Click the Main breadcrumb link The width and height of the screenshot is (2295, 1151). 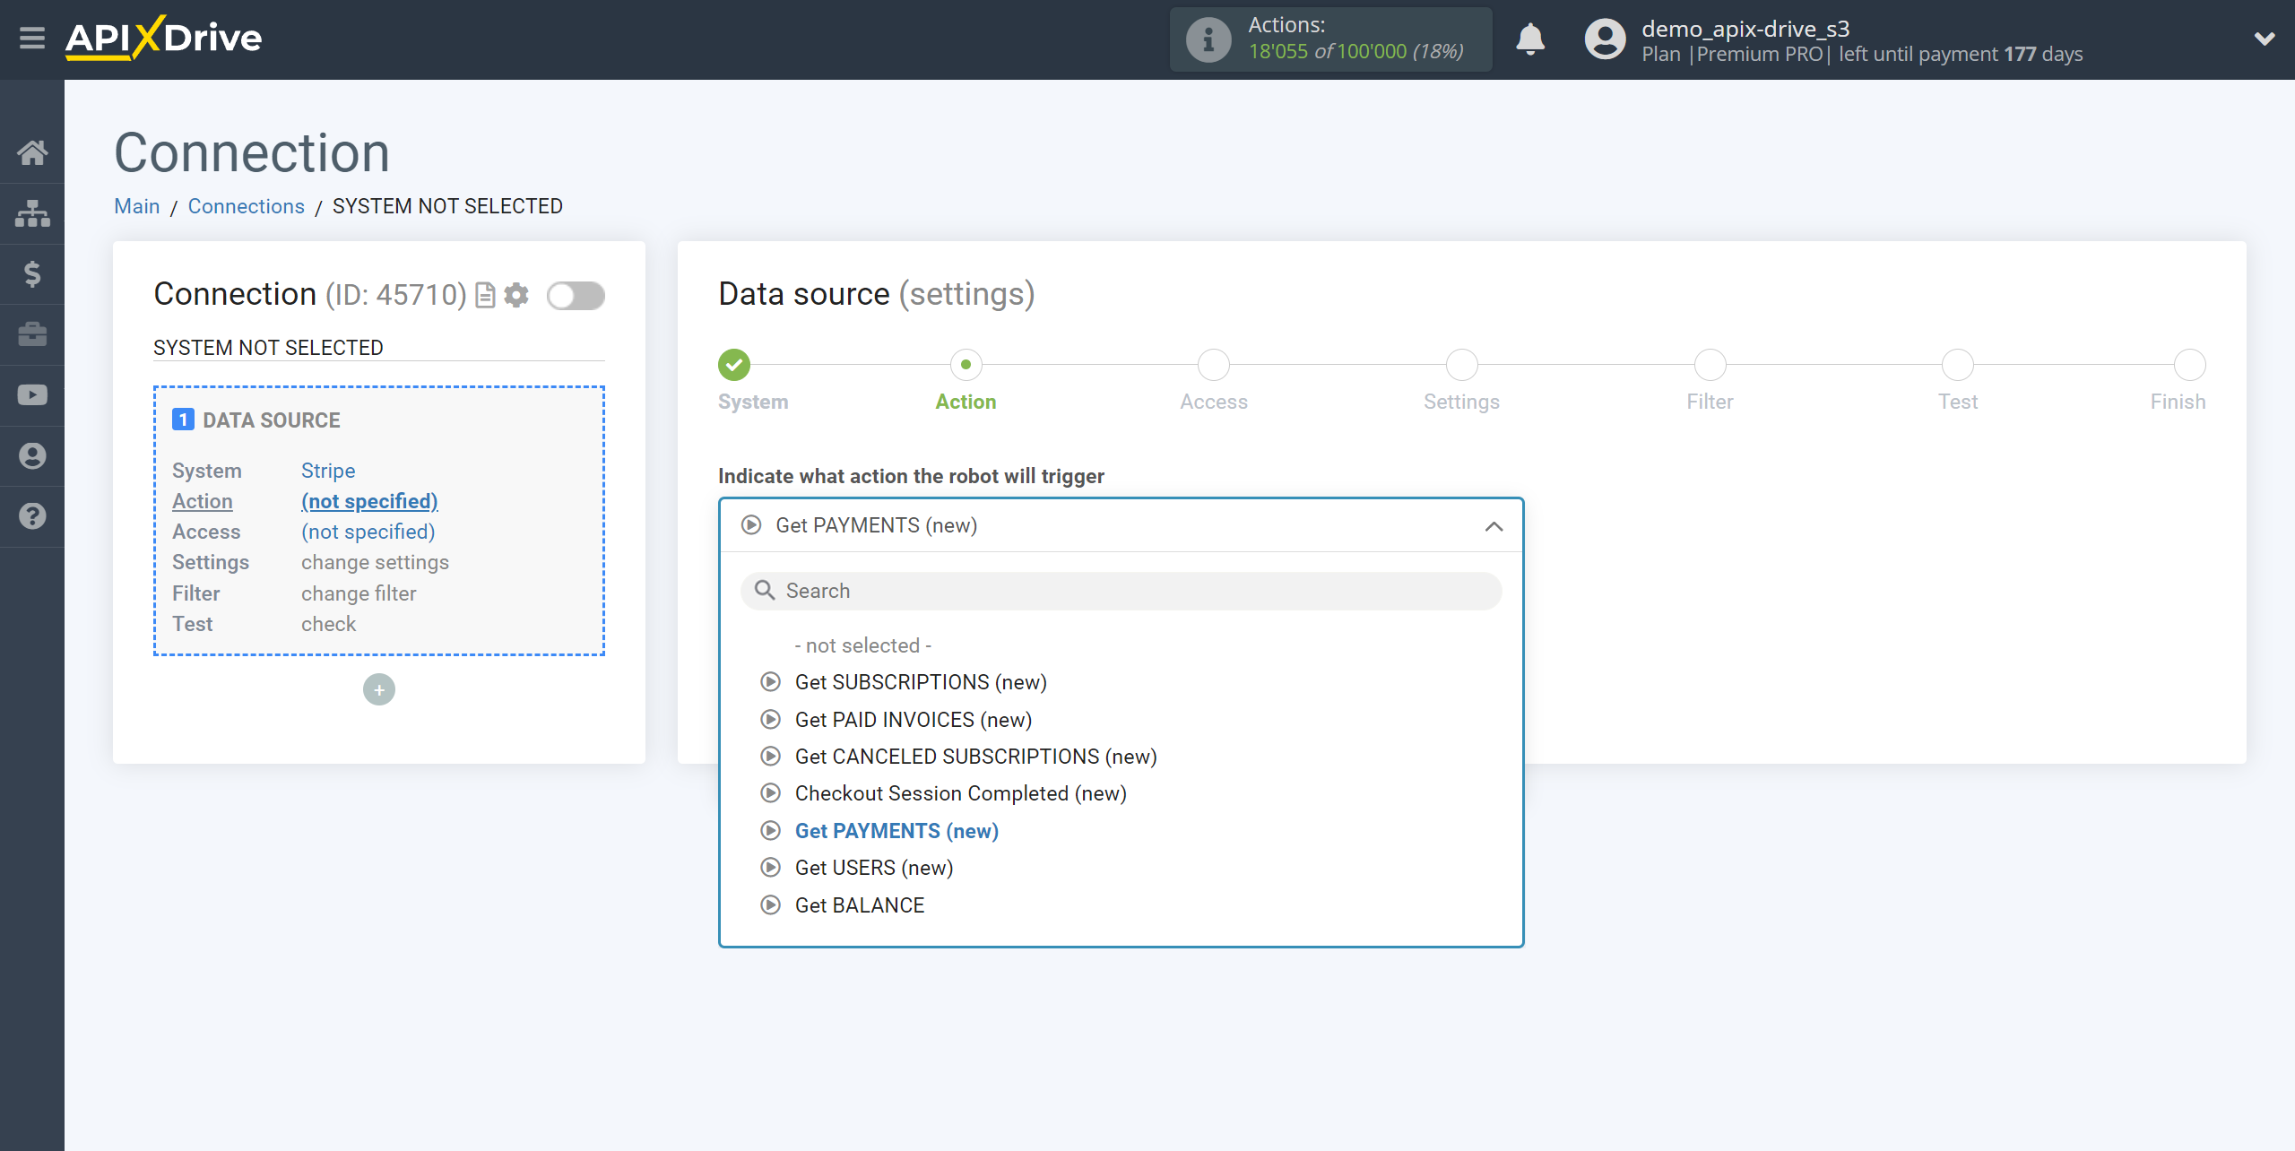[x=137, y=206]
